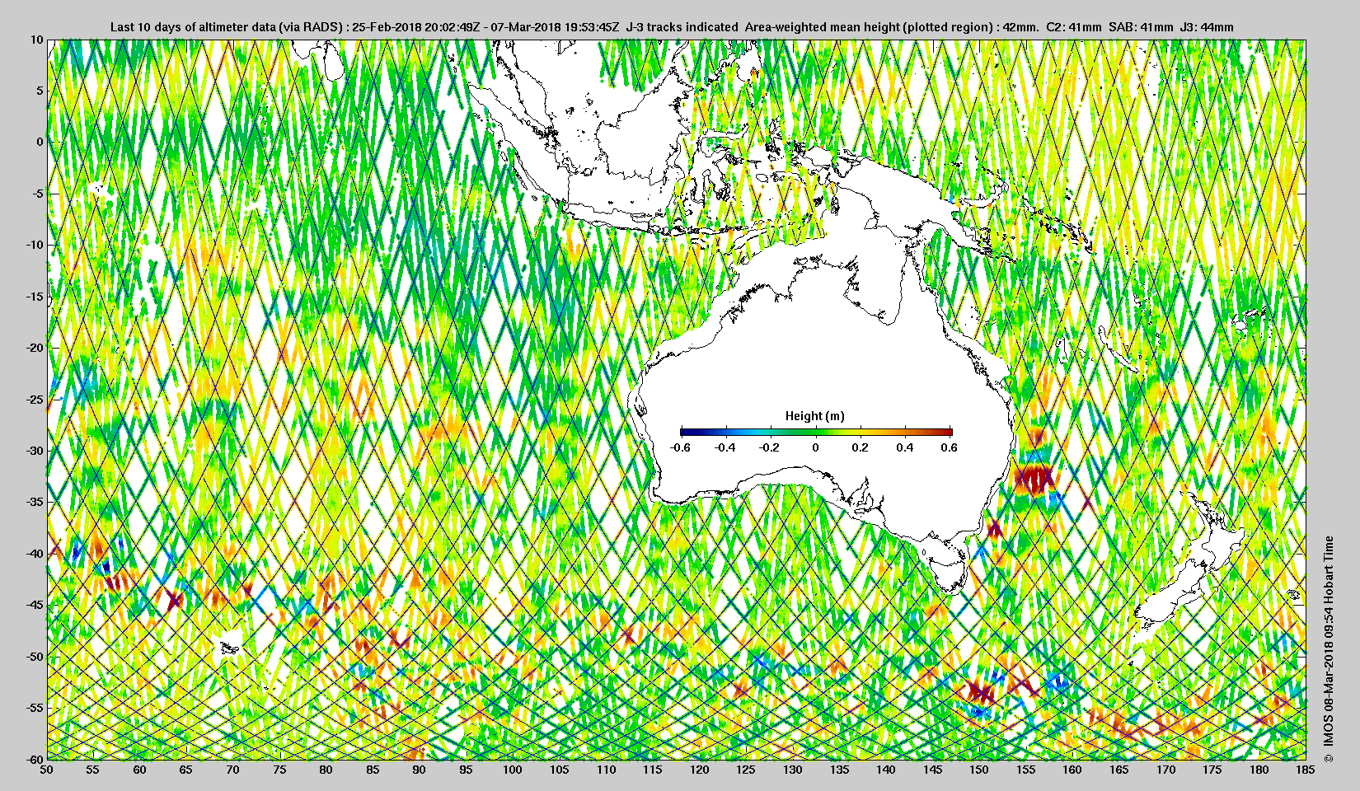
Task: Click longitude axis label 75
Action: pyautogui.click(x=280, y=770)
